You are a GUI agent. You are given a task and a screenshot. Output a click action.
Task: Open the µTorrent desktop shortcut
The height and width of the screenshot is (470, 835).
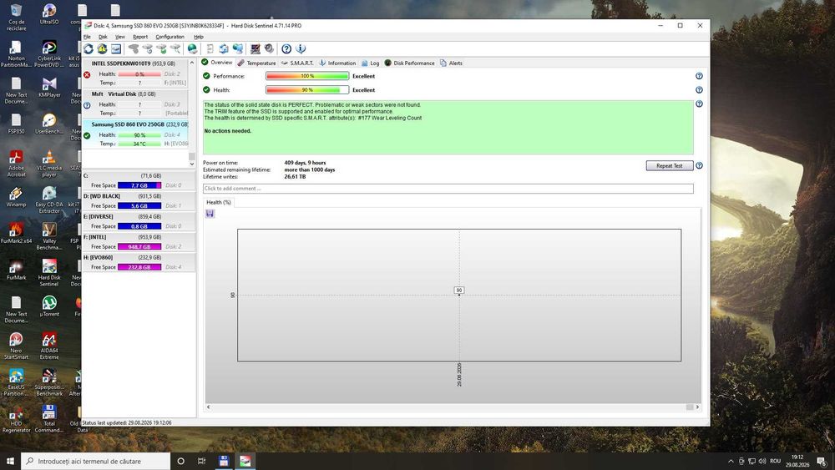point(49,306)
